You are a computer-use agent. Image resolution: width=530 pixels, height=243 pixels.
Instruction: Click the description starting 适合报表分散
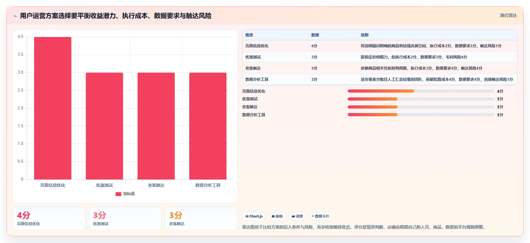coord(437,80)
